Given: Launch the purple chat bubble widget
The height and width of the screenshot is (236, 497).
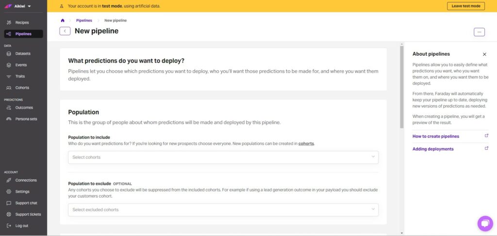Looking at the screenshot, I should point(485,224).
